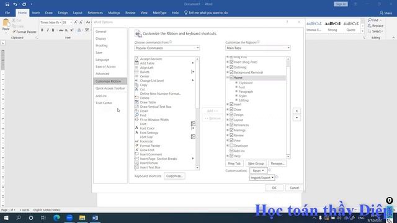
Task: Click the Word icon in the taskbar
Action: click(x=95, y=217)
